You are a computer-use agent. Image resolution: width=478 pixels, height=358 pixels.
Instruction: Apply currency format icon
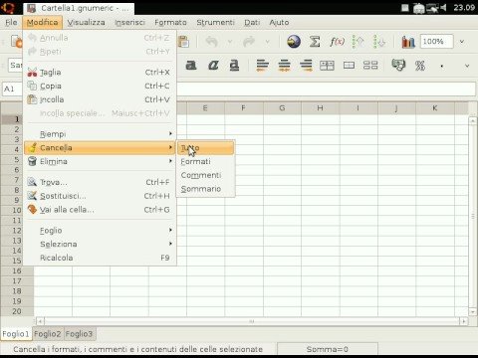click(398, 65)
